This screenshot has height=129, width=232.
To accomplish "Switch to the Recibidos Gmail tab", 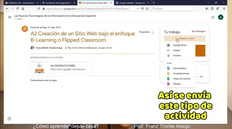I will [22, 3].
